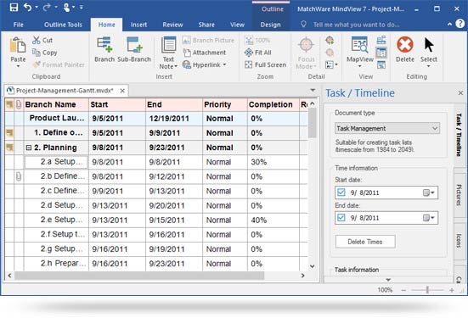468x318 pixels.
Task: Open the Outline Tools tab
Action: pyautogui.click(x=63, y=25)
